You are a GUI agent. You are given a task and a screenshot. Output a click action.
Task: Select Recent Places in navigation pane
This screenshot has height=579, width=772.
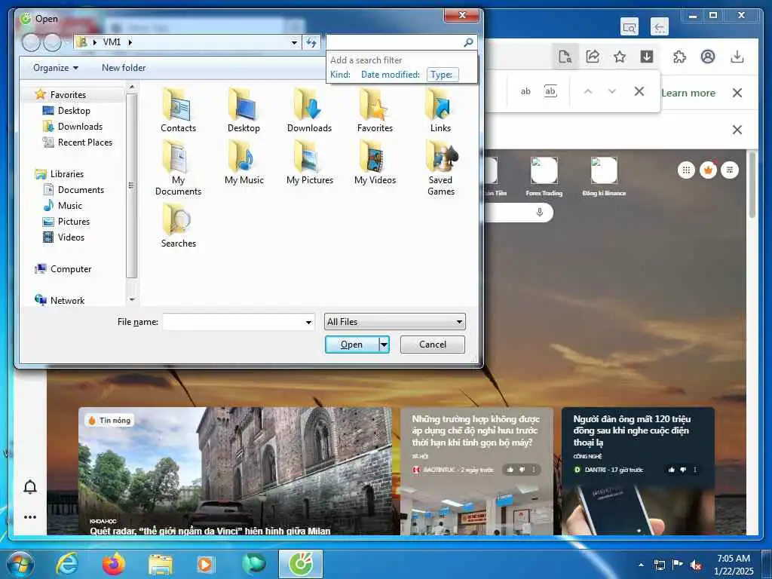pos(85,142)
